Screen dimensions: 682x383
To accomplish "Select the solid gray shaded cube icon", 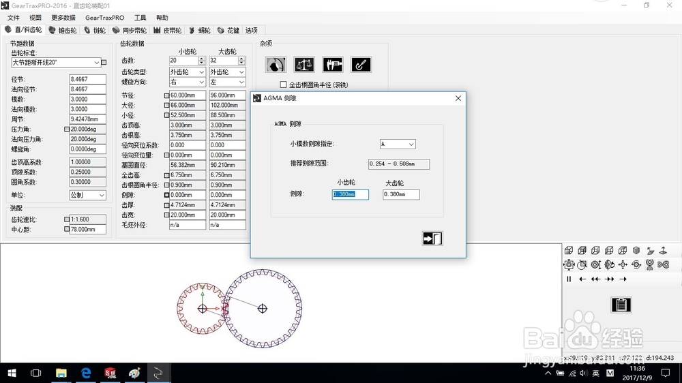I will click(636, 250).
